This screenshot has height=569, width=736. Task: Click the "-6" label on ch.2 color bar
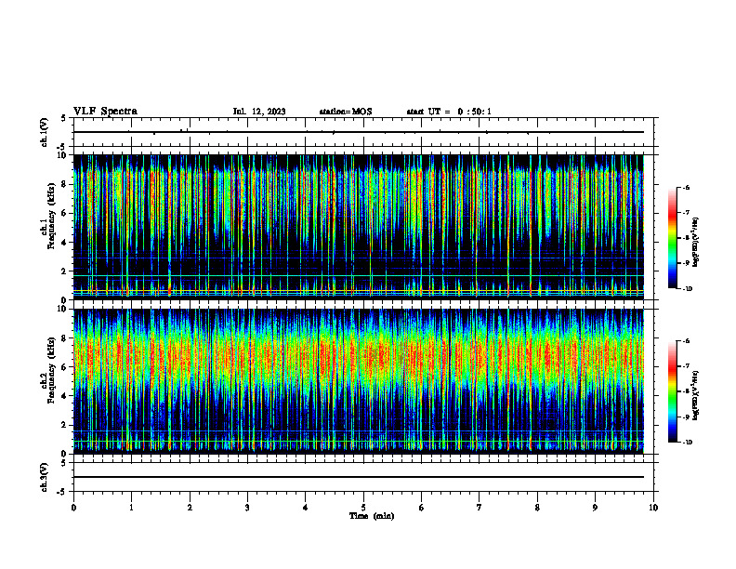(x=686, y=341)
